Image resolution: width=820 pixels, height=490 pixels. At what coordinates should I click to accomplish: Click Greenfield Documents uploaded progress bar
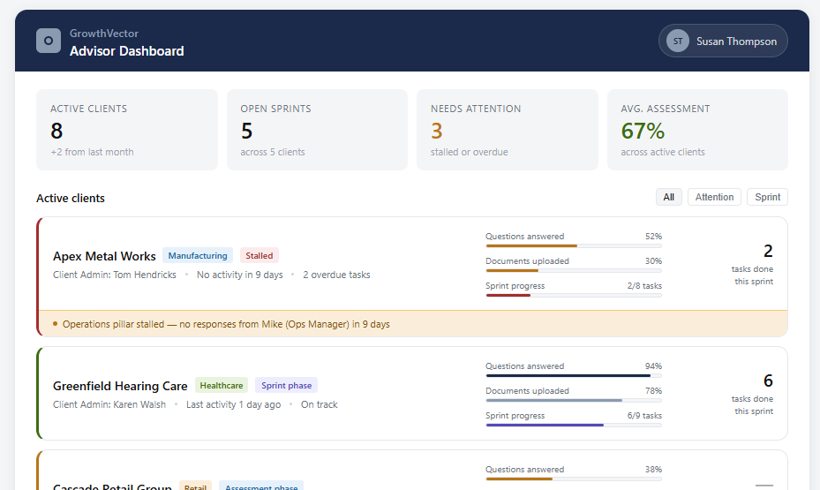click(574, 400)
